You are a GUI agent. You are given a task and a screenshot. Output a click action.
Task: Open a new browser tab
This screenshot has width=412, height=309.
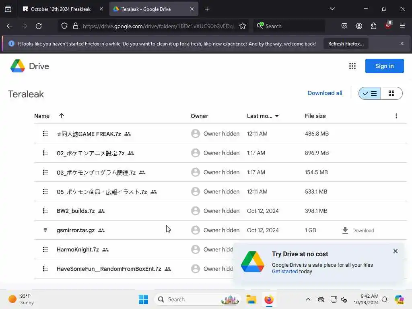click(x=207, y=9)
